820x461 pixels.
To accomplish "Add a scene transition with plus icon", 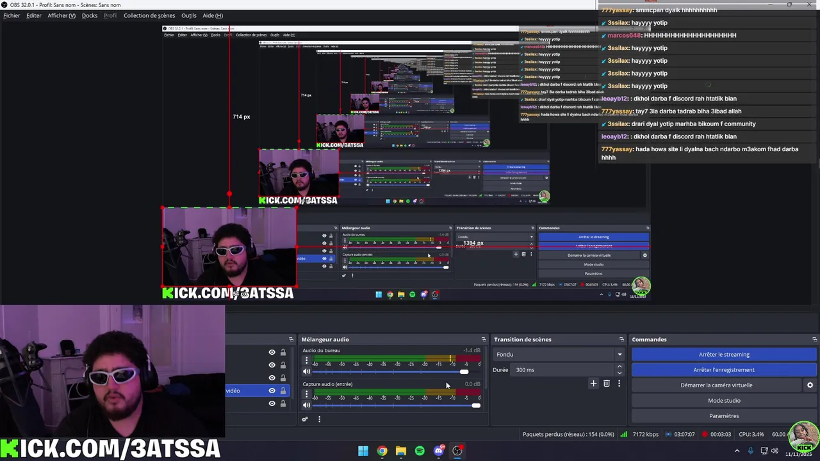I will 593,384.
